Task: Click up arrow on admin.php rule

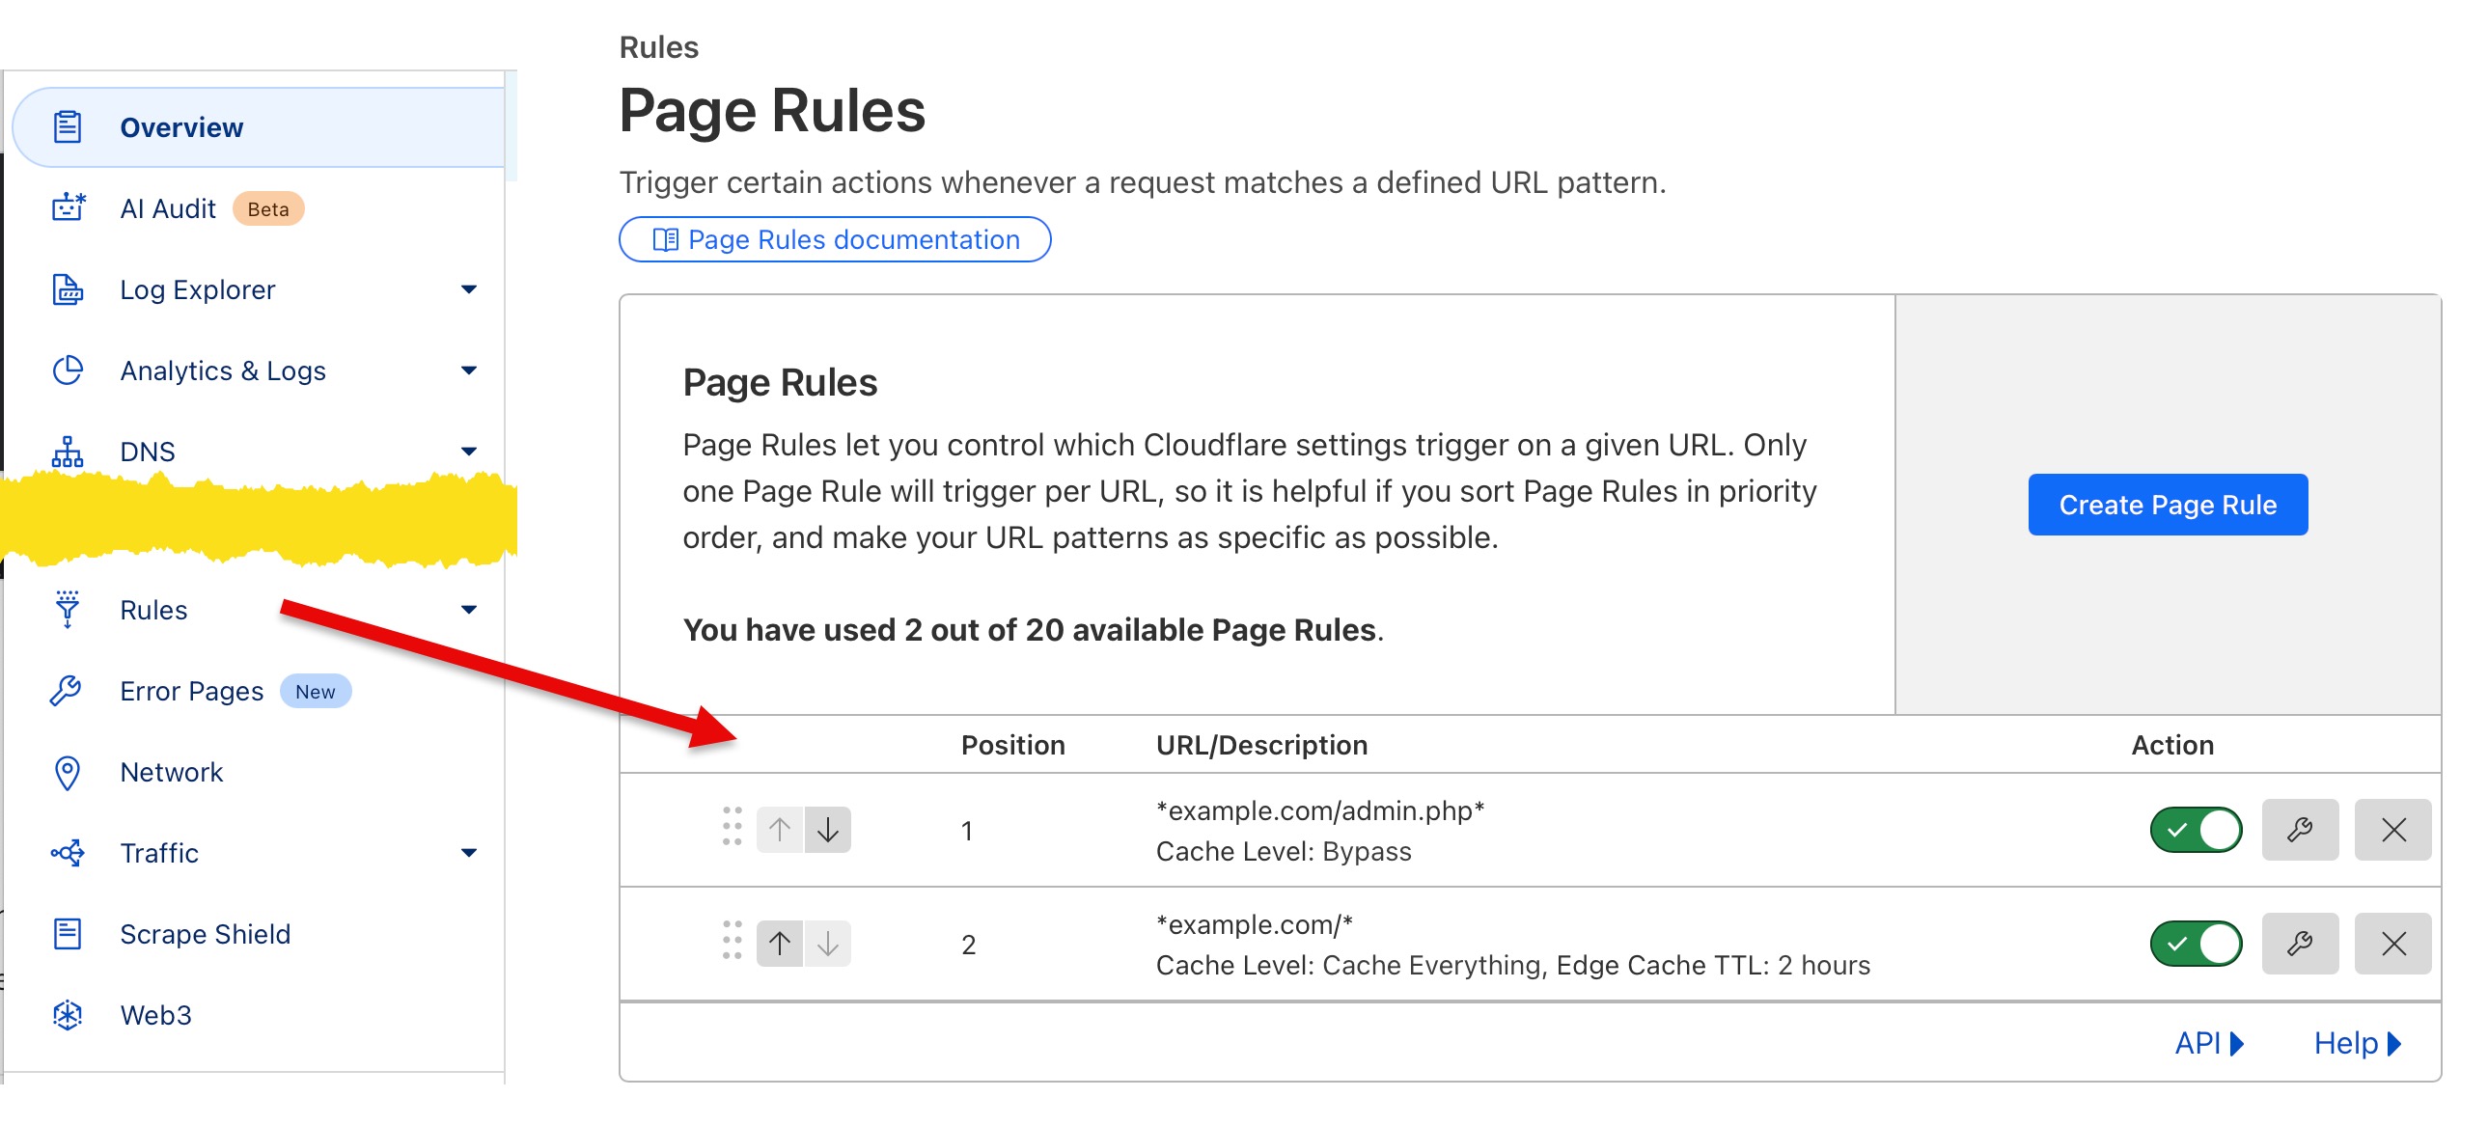Action: [x=780, y=830]
